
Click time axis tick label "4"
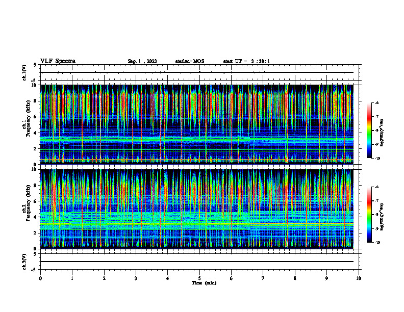(x=168, y=278)
